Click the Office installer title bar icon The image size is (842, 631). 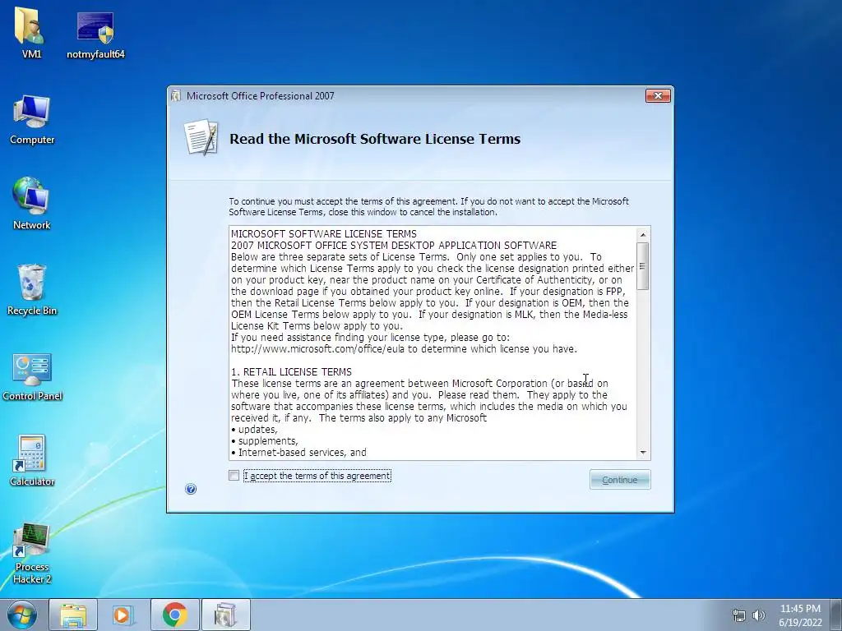176,96
